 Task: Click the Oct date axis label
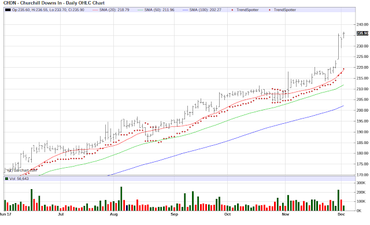(227, 215)
